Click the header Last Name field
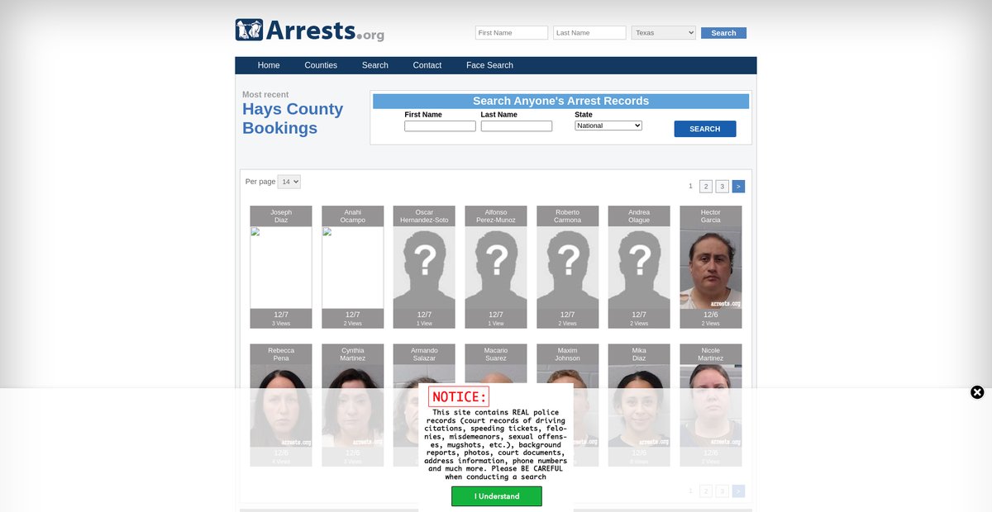Screen dimensions: 992x512 tap(589, 33)
